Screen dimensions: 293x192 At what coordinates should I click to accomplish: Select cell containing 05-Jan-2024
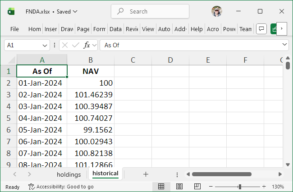(x=42, y=130)
